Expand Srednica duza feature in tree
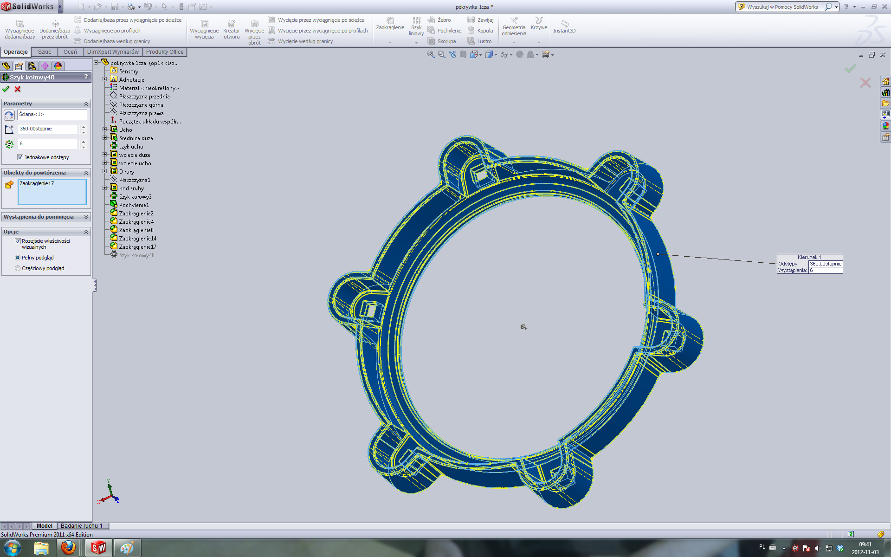The image size is (891, 557). click(105, 138)
